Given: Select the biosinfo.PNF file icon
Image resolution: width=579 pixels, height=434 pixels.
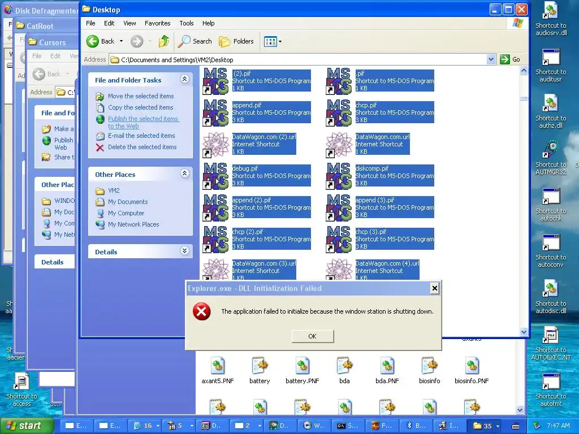Looking at the screenshot, I should 472,366.
